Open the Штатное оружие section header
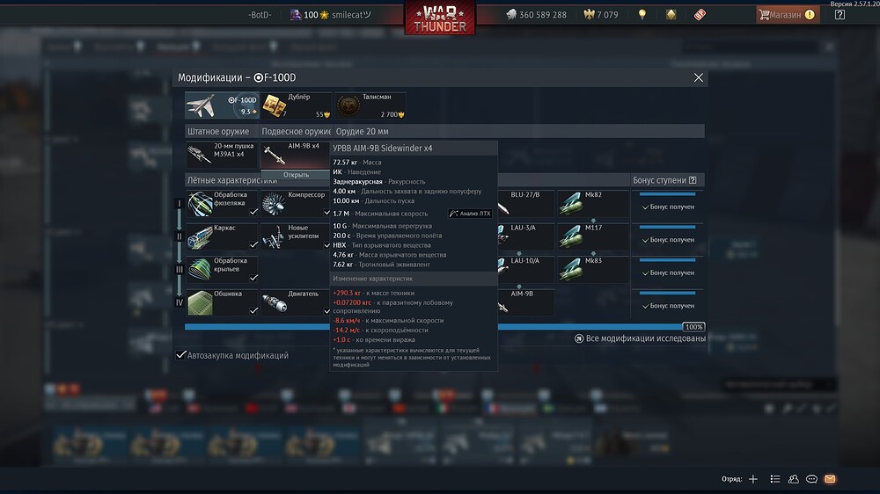Screen dimensions: 880x494 click(x=222, y=131)
